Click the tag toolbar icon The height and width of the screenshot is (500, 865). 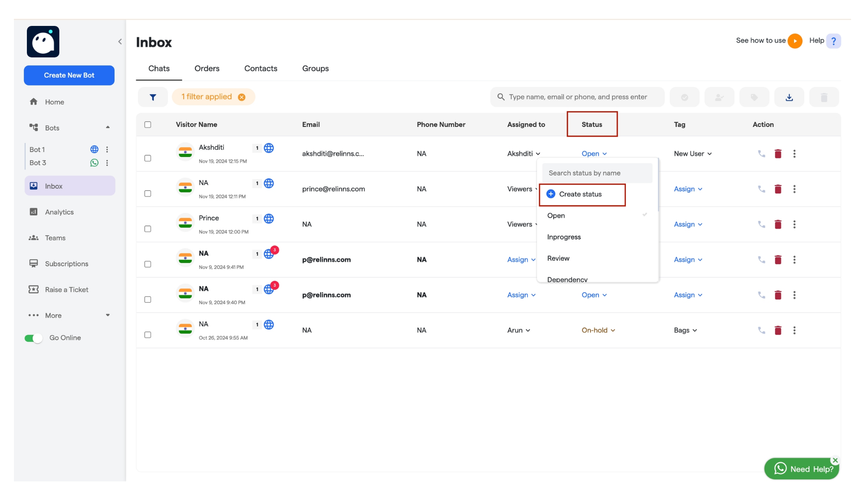(754, 97)
